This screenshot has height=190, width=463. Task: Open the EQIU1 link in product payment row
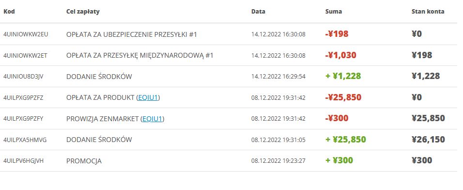(148, 97)
